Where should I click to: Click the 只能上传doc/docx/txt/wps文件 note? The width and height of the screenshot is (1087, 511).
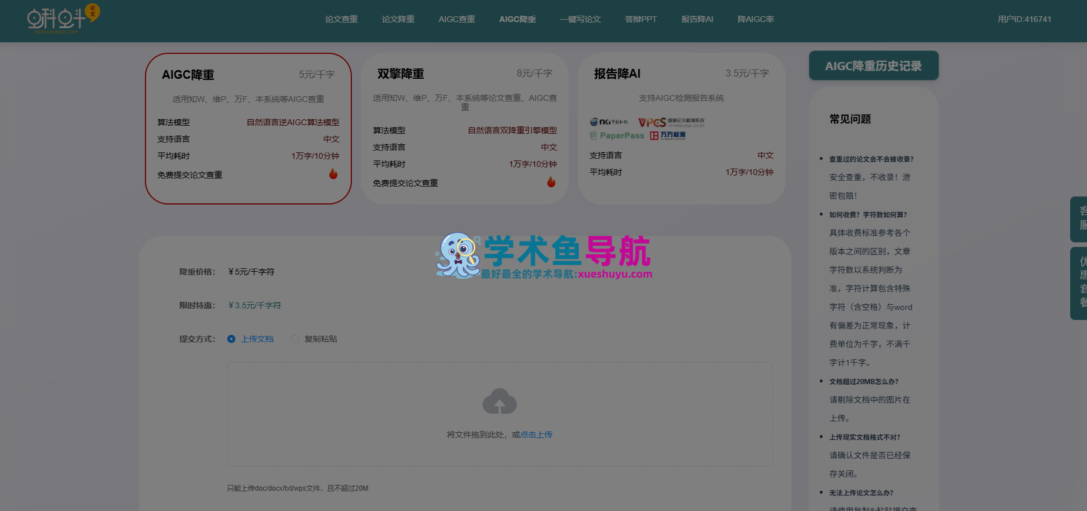coord(297,488)
